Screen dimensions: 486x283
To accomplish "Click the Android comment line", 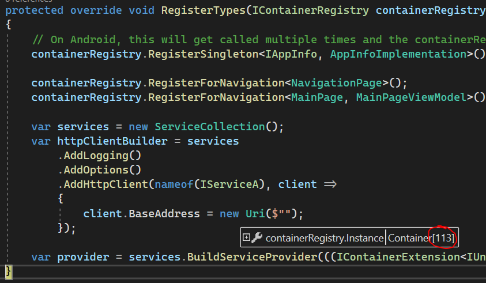I will pyautogui.click(x=259, y=40).
